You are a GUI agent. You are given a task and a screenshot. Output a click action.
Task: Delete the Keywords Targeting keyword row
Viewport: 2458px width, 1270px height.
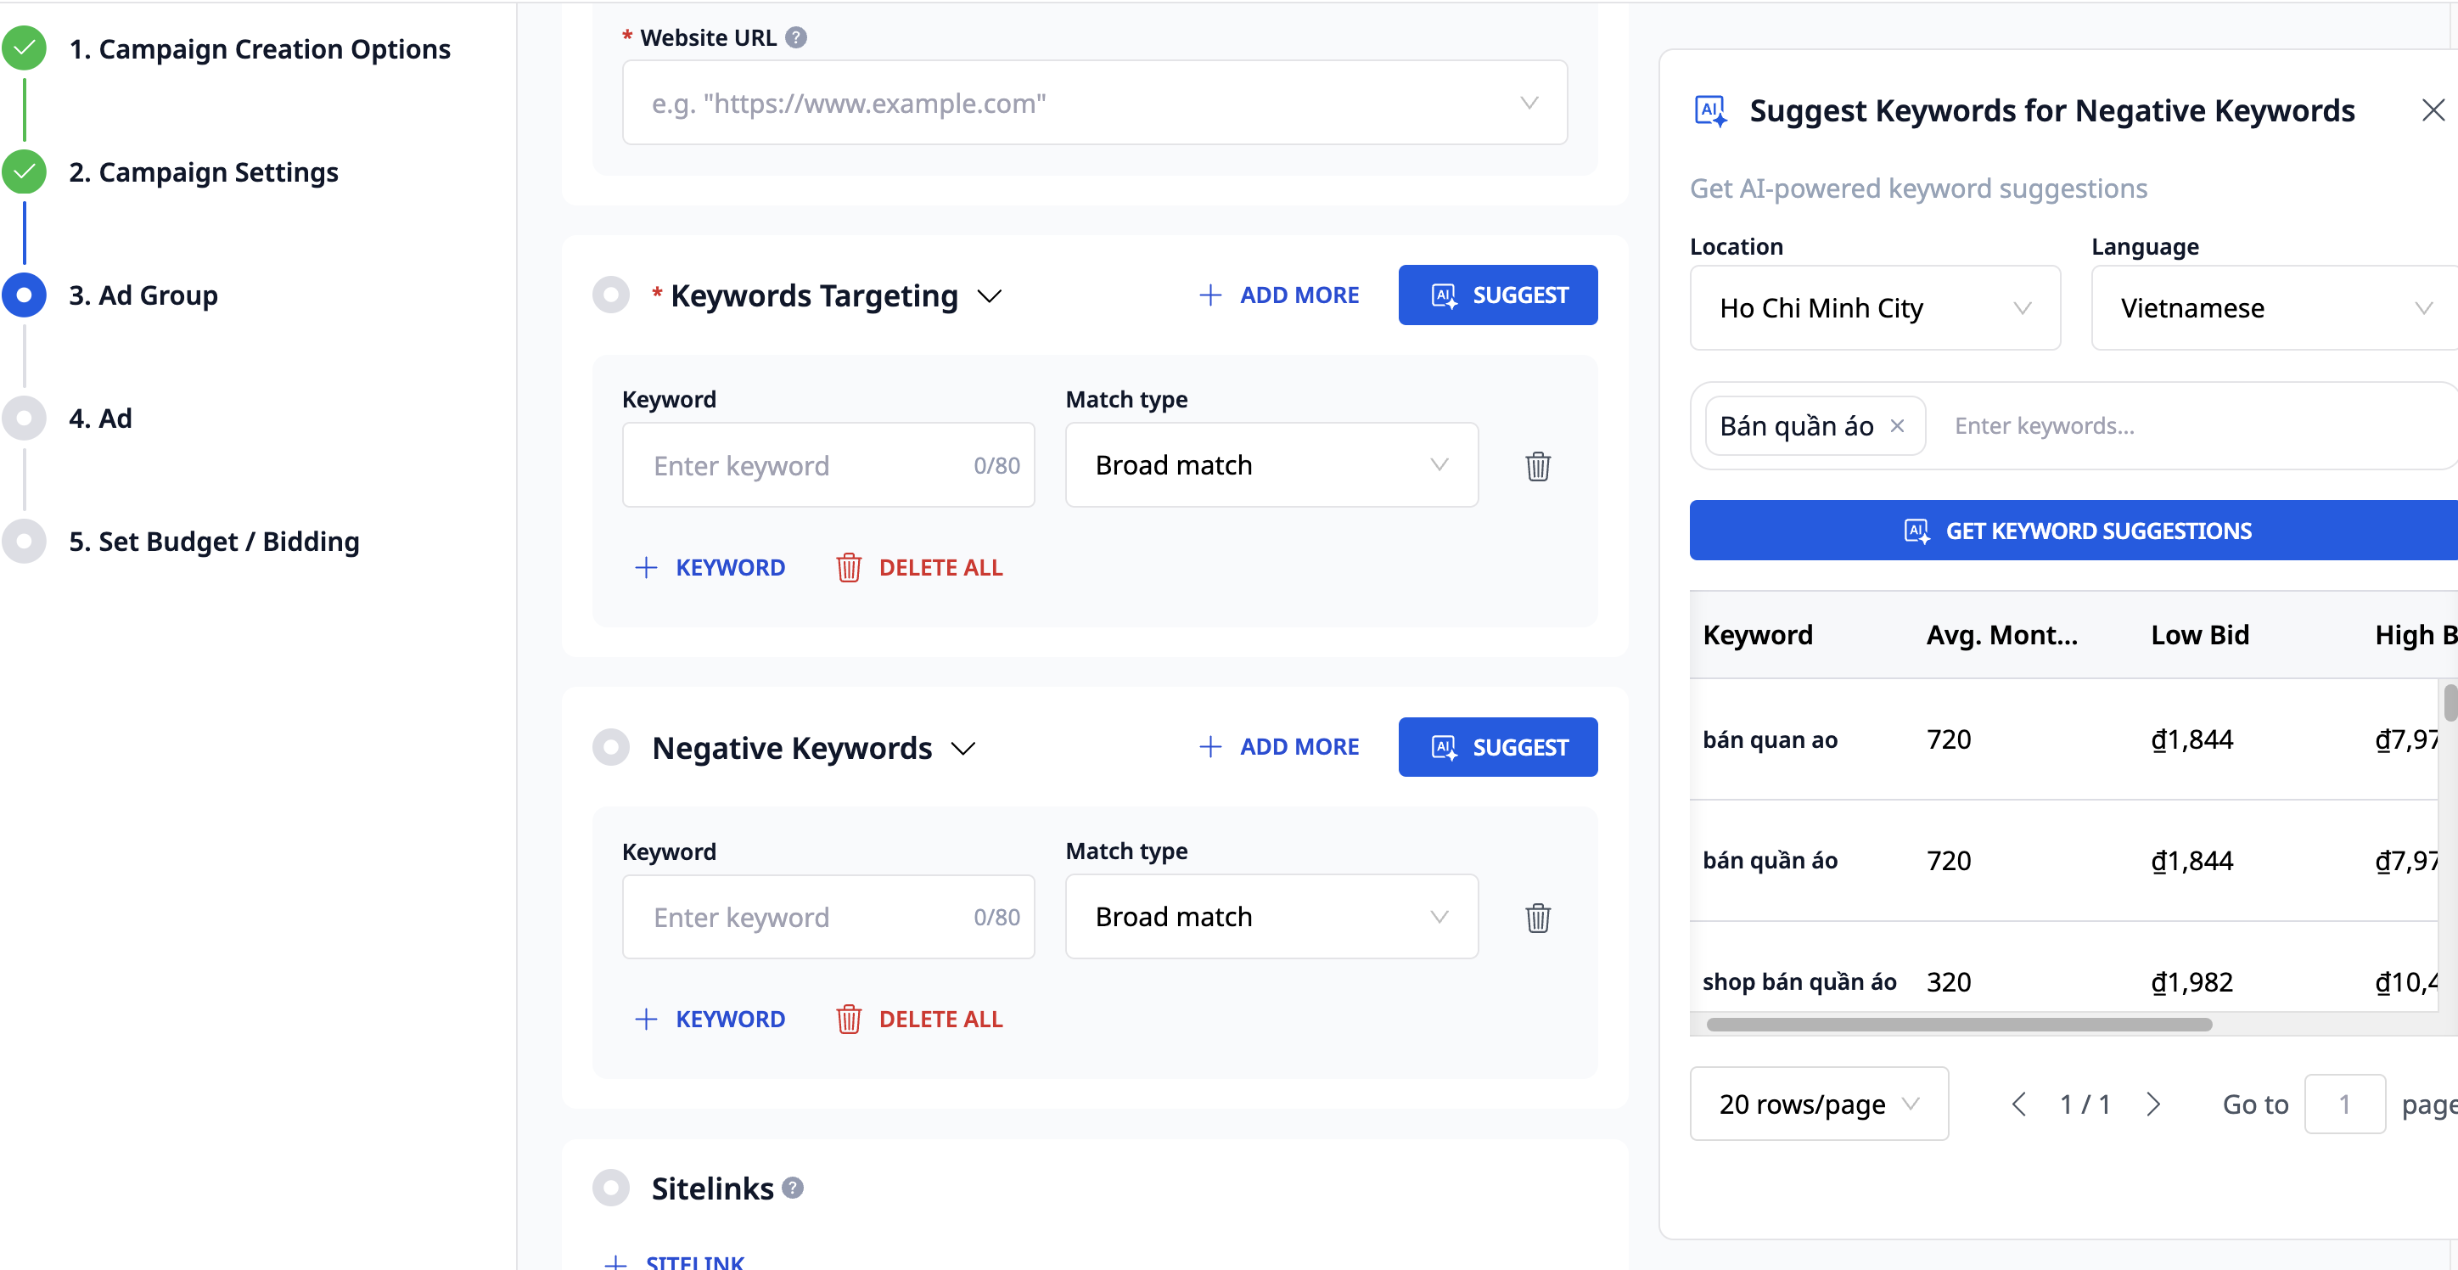pyautogui.click(x=1537, y=465)
